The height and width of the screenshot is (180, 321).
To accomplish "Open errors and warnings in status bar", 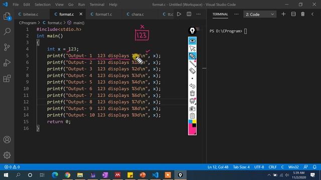I will click(x=12, y=167).
